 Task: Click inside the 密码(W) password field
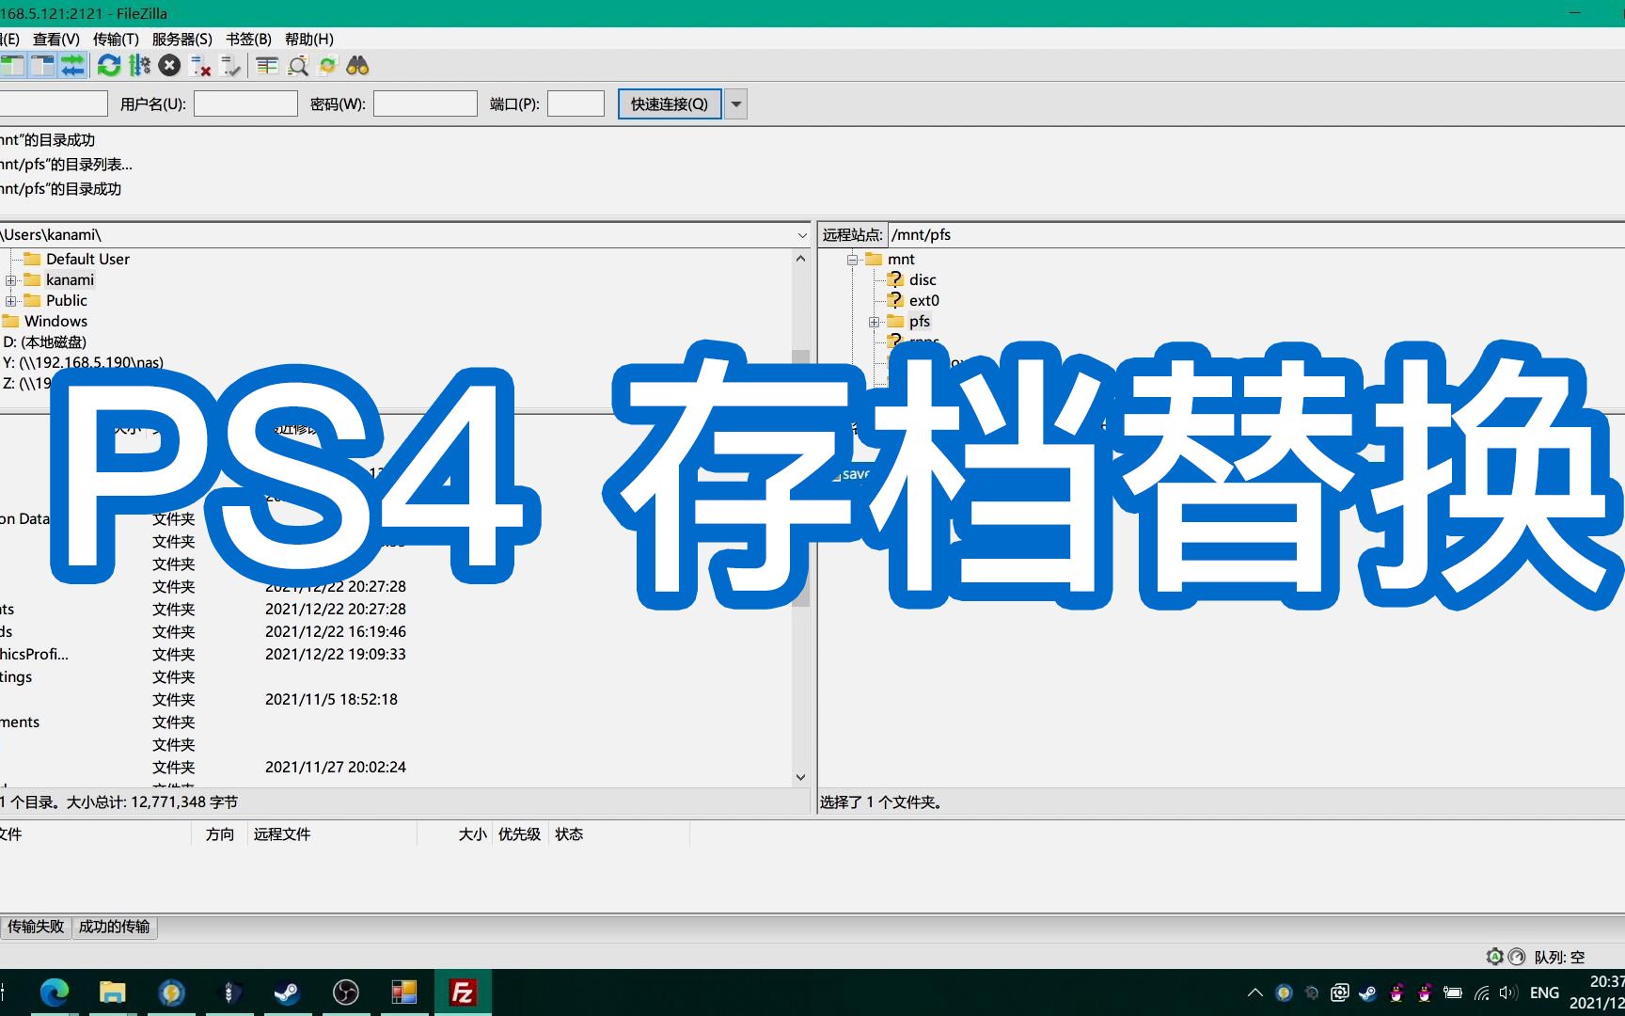424,103
